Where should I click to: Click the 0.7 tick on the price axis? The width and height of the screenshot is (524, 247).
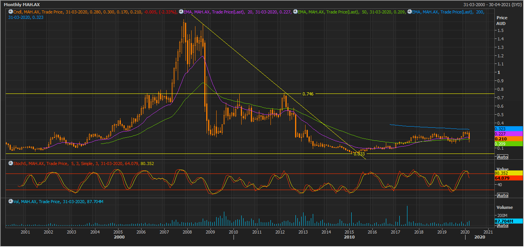[x=501, y=98]
